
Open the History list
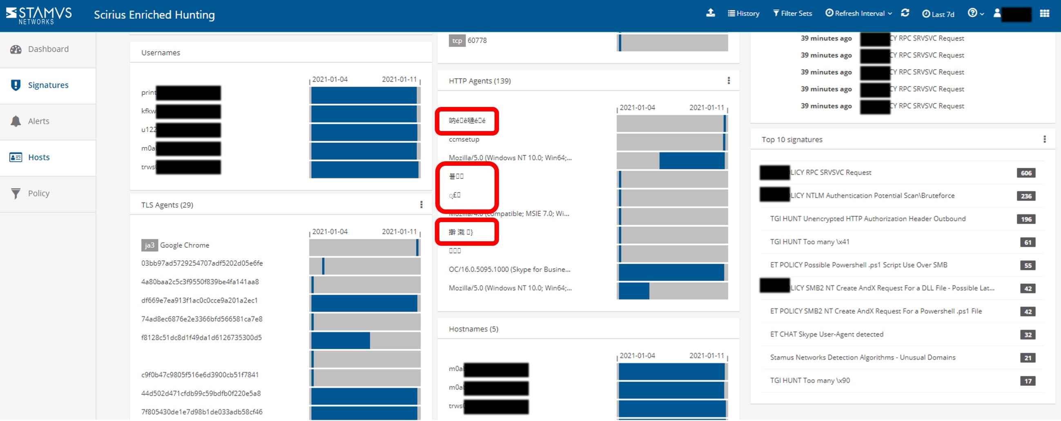coord(743,13)
